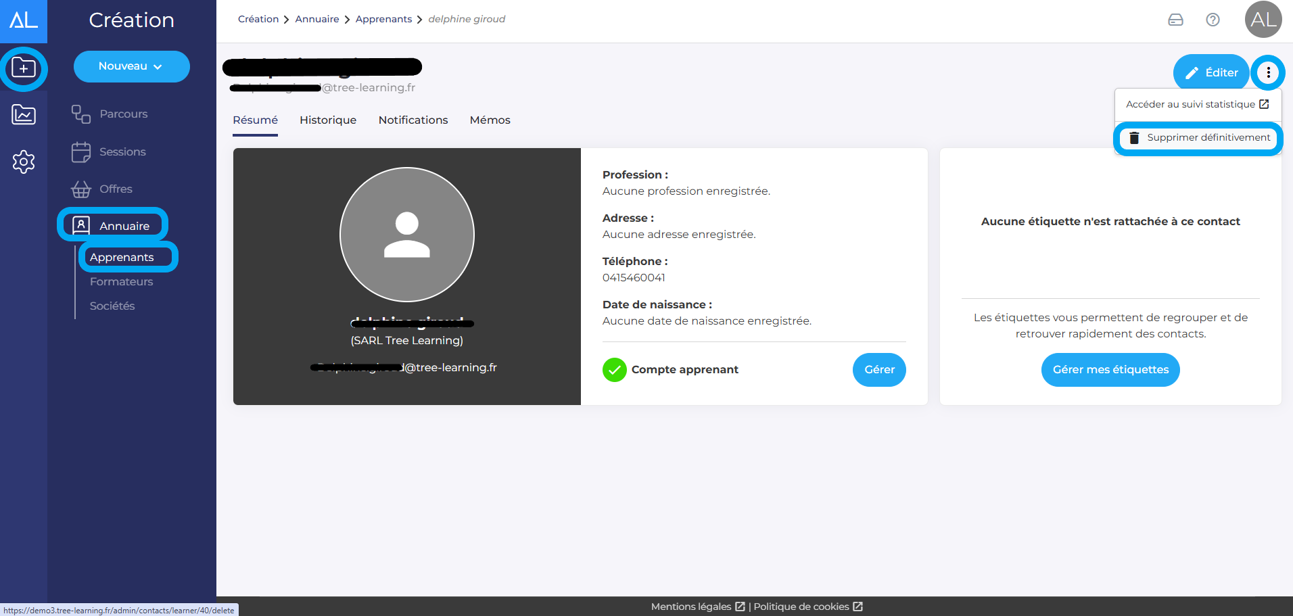Open the Mémos tab

pyautogui.click(x=490, y=120)
